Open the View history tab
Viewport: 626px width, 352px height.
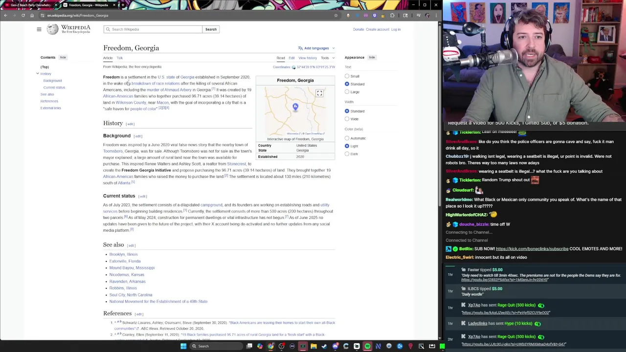coord(308,58)
